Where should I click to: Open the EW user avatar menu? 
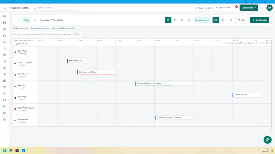click(269, 8)
